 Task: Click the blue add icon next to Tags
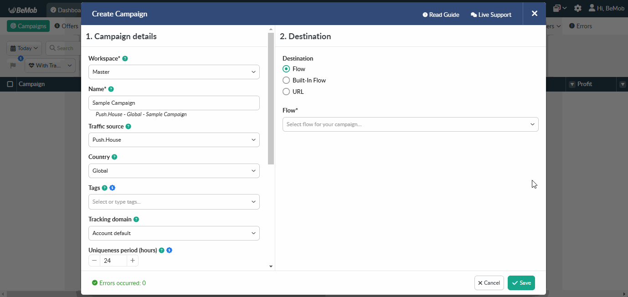(112, 188)
